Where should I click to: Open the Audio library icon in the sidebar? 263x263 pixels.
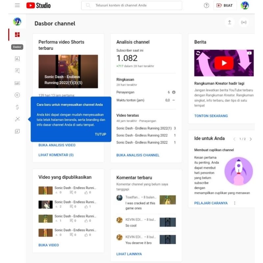pos(17,131)
